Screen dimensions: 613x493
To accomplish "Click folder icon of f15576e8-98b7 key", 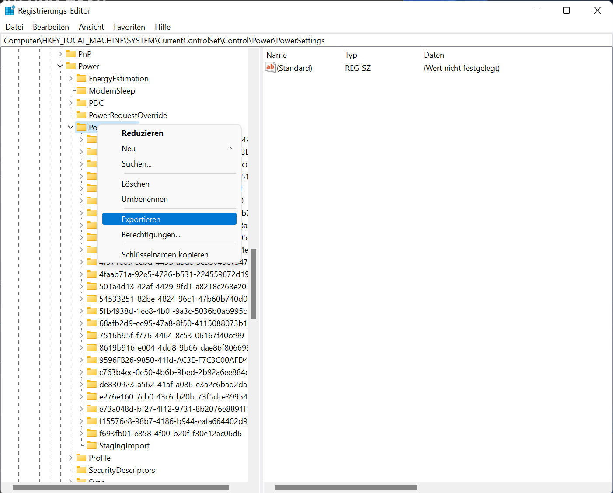I will pyautogui.click(x=92, y=421).
